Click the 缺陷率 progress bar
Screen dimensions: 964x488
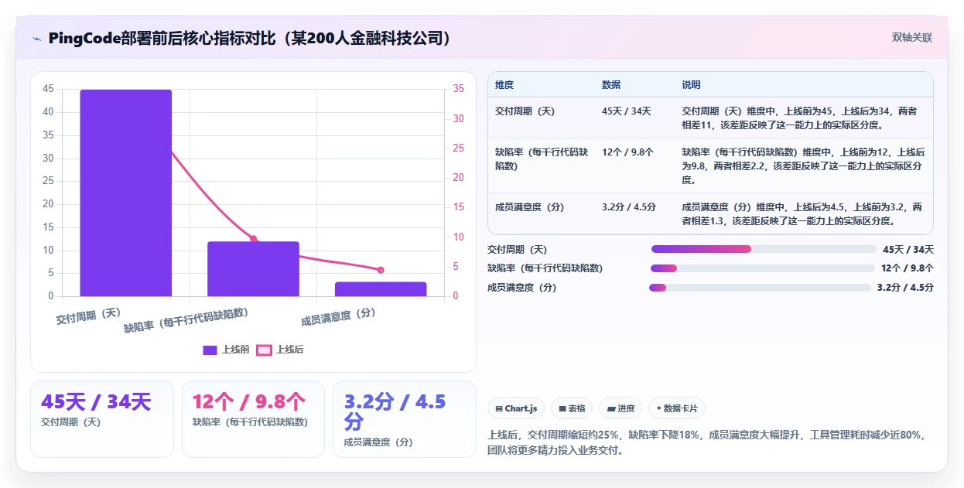coord(762,268)
